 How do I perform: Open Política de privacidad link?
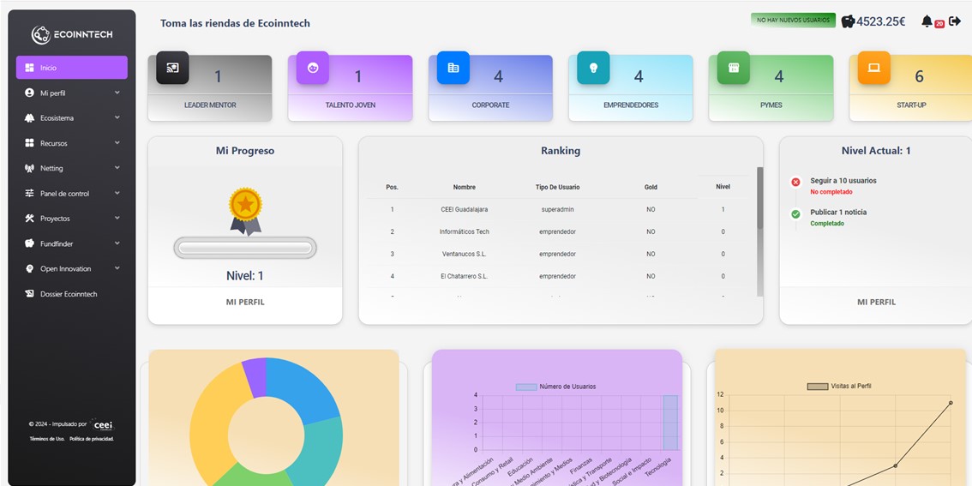[92, 439]
